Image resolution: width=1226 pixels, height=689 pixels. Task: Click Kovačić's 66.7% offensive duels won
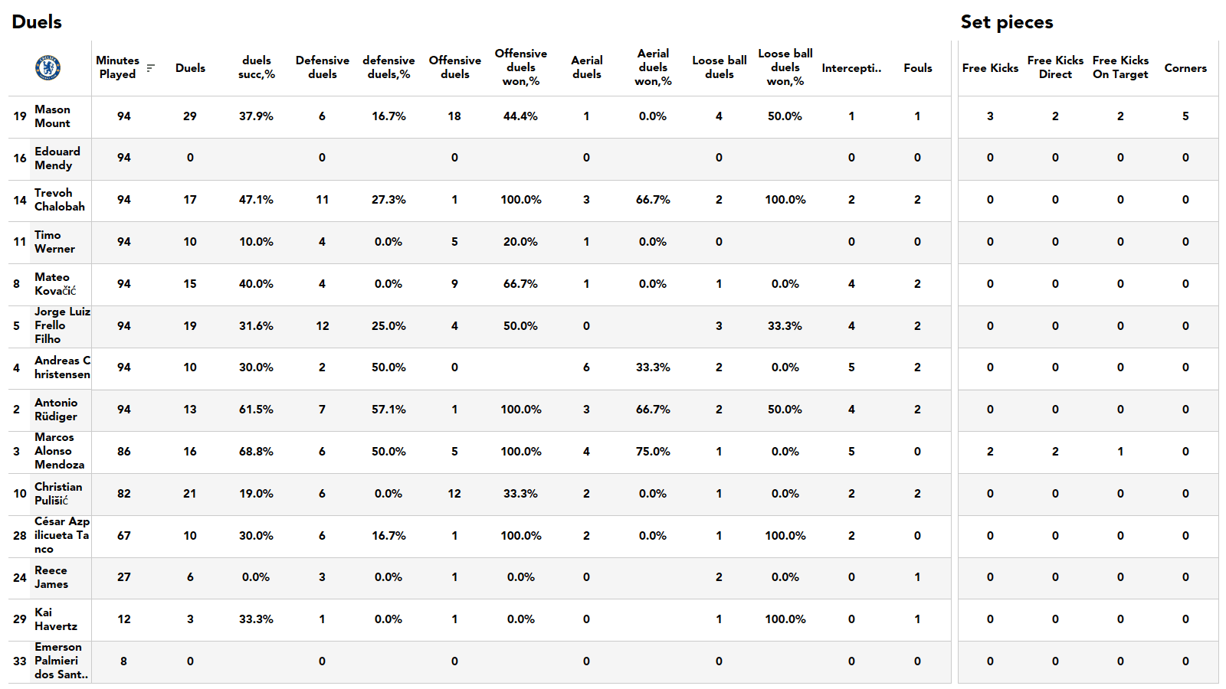[520, 284]
